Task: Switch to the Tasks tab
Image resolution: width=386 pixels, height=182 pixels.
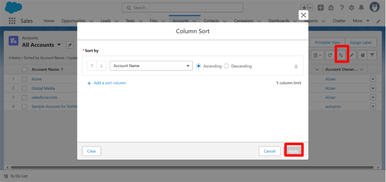Action: tap(130, 21)
